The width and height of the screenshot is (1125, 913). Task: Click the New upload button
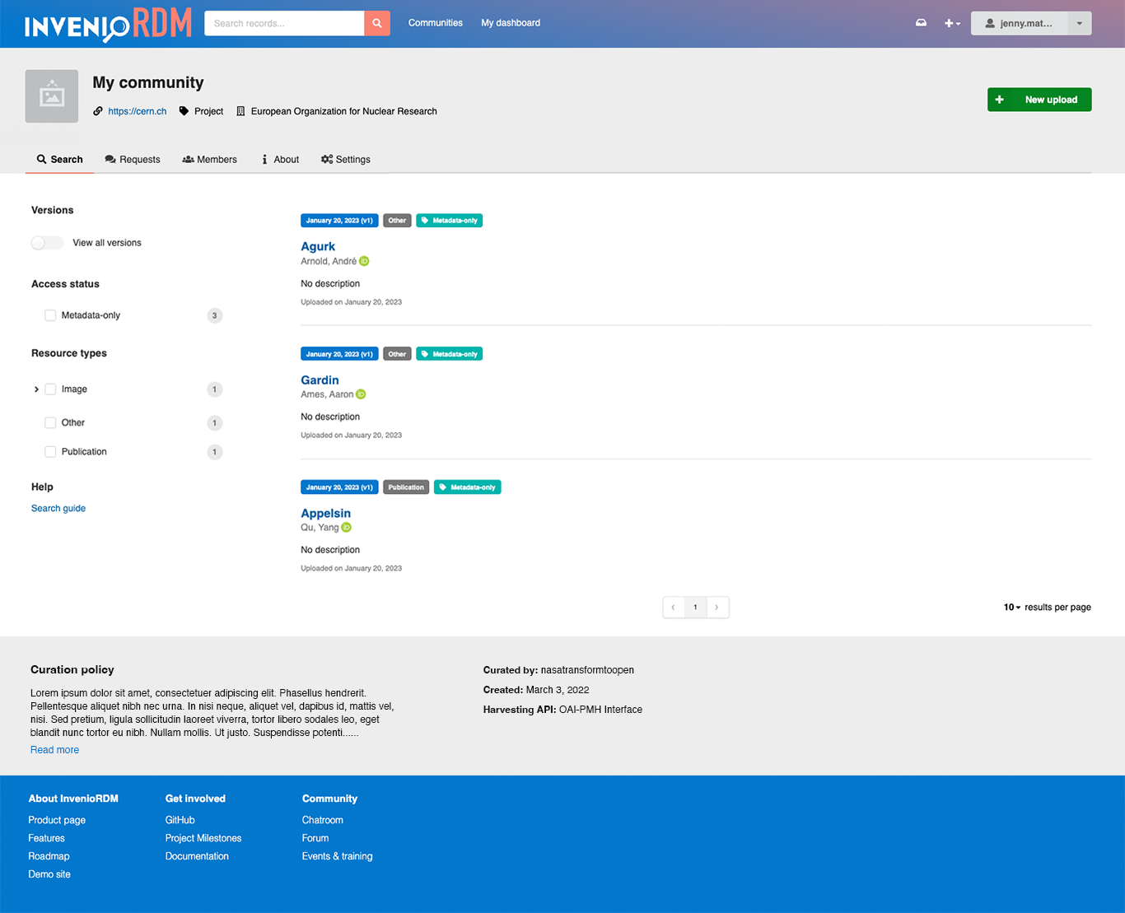pyautogui.click(x=1039, y=99)
